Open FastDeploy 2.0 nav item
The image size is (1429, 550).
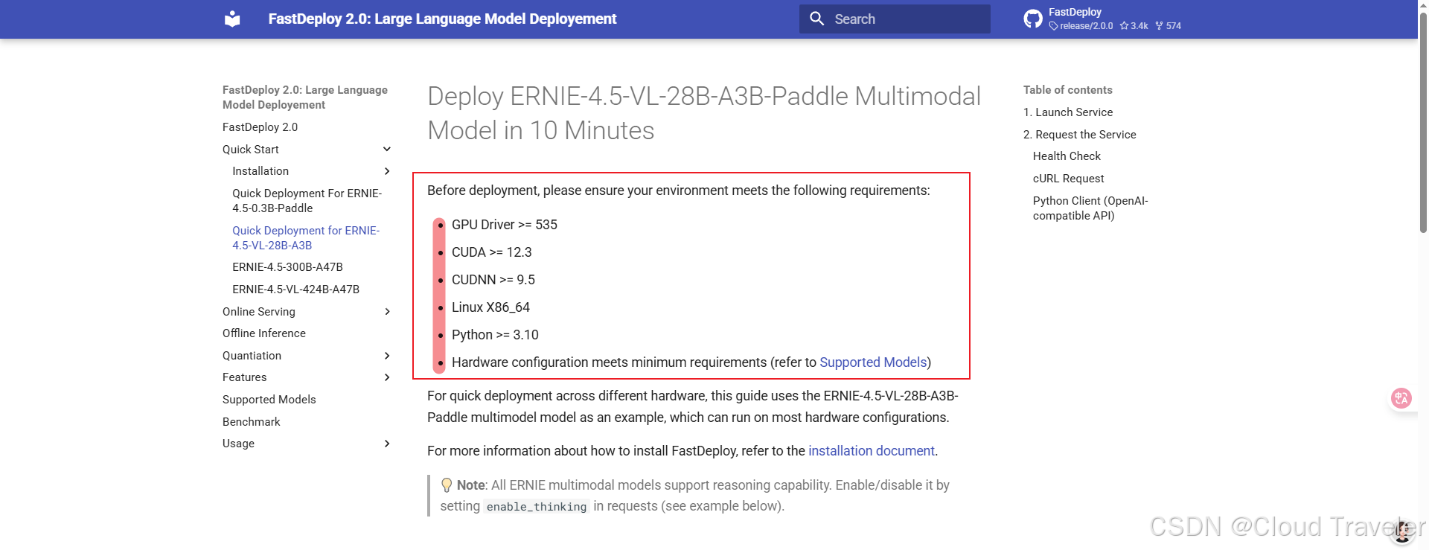pyautogui.click(x=260, y=127)
